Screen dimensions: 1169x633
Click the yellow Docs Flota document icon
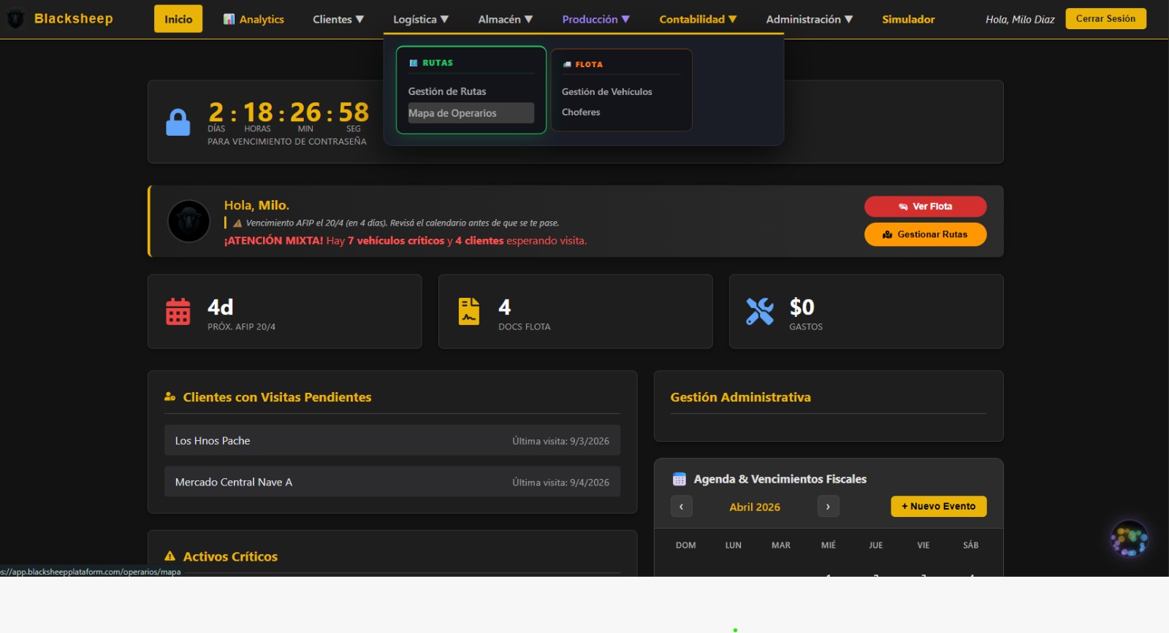coord(468,312)
